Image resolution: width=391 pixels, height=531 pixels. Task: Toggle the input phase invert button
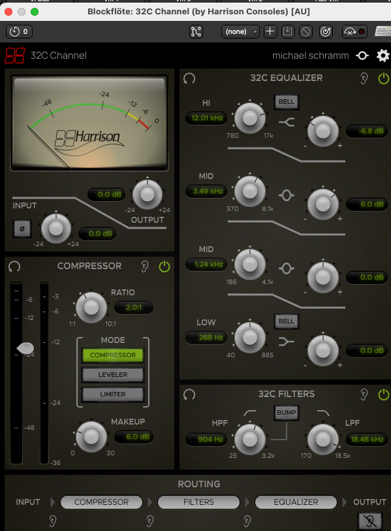(x=22, y=229)
